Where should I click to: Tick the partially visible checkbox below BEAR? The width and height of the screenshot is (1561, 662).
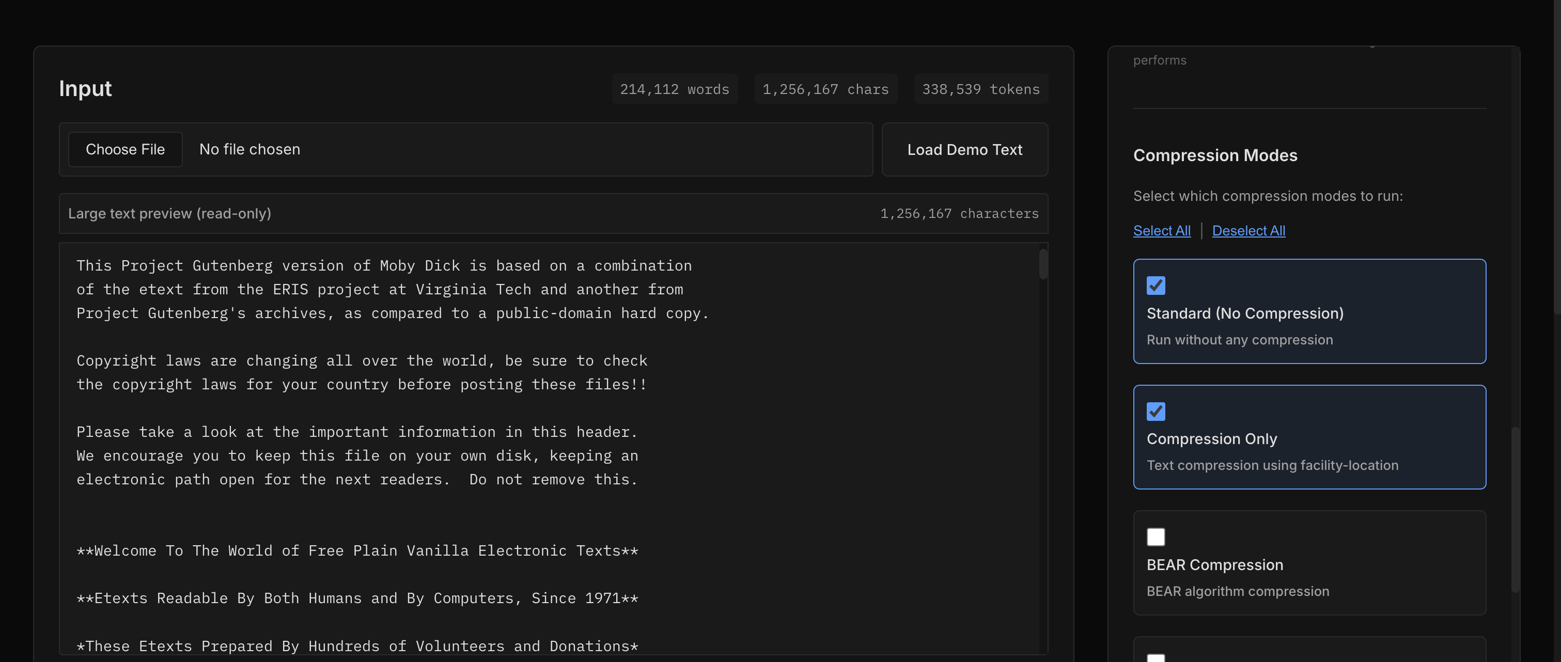pyautogui.click(x=1155, y=658)
